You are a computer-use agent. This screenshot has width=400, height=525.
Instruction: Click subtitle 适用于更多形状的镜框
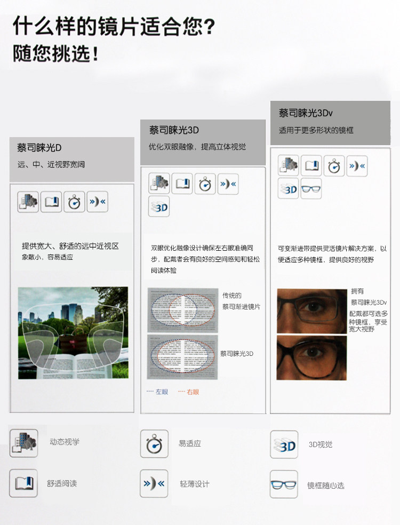316,130
